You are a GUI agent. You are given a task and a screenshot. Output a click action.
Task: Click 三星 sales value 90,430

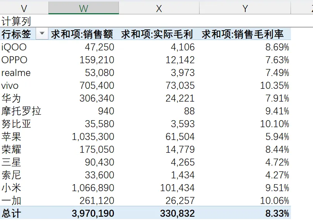click(x=100, y=162)
